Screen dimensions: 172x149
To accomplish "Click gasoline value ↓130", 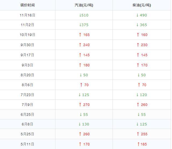I will [x=84, y=124].
